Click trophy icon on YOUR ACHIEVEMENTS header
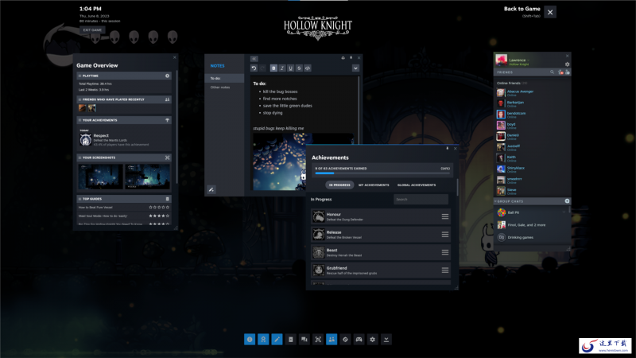 pos(167,120)
